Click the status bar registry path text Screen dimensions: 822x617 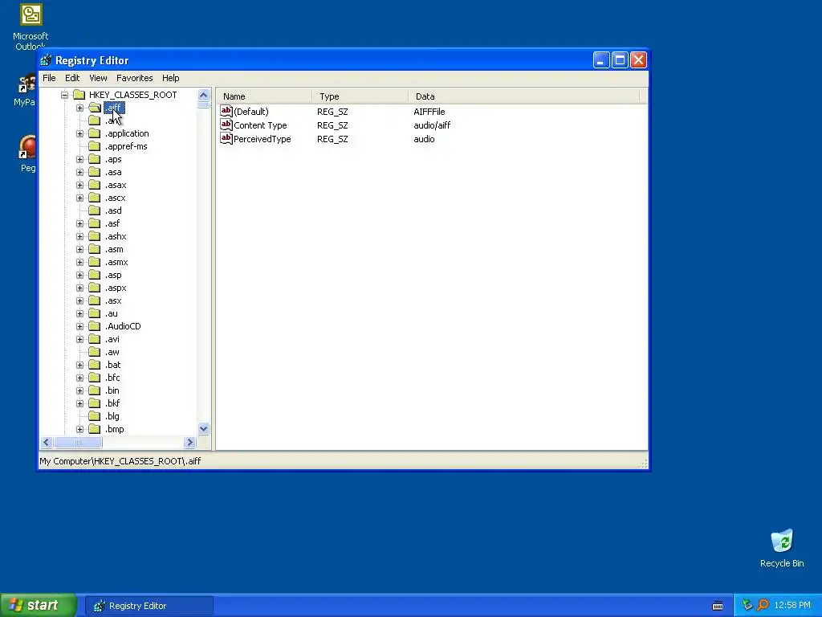(120, 461)
